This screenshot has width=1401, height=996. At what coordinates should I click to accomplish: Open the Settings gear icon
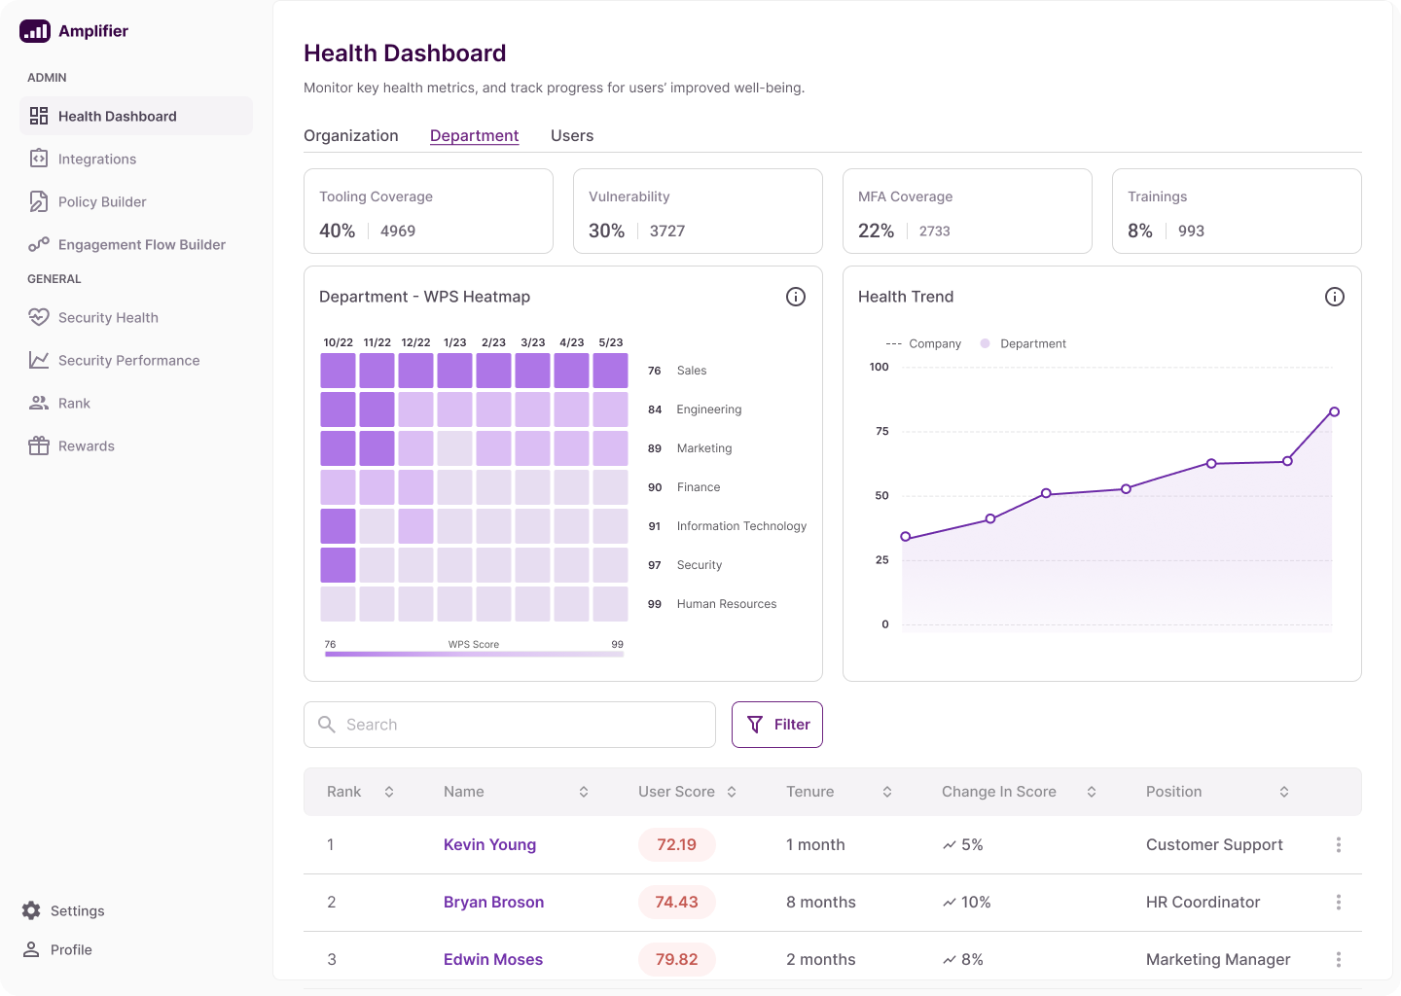click(x=31, y=910)
